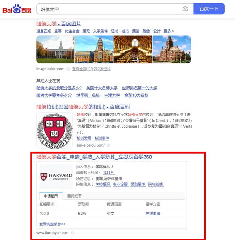The width and height of the screenshot is (235, 240).
Task: Click the image.baidu.com source text
Action: tap(50, 69)
